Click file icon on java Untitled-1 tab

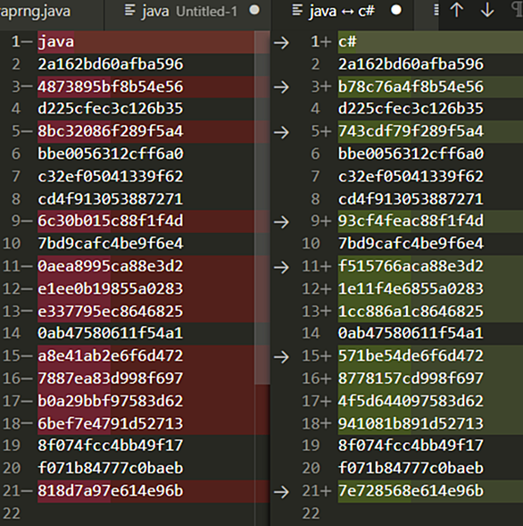(129, 11)
